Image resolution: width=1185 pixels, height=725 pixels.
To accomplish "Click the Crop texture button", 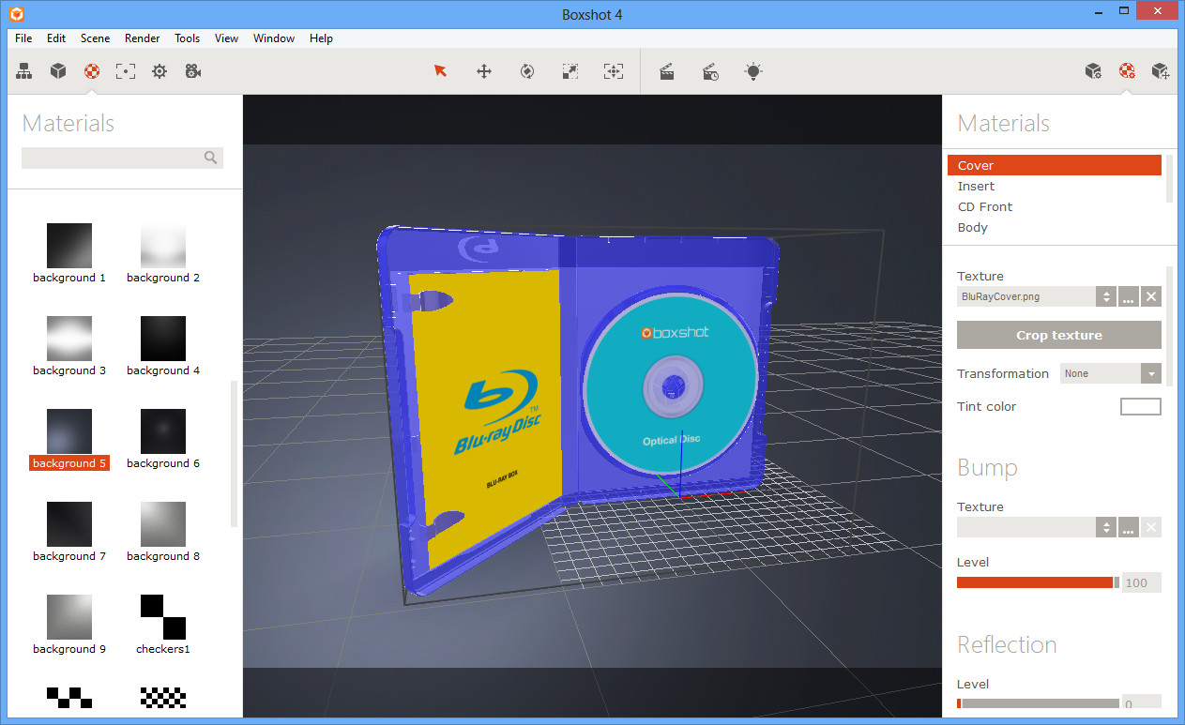I will point(1059,335).
